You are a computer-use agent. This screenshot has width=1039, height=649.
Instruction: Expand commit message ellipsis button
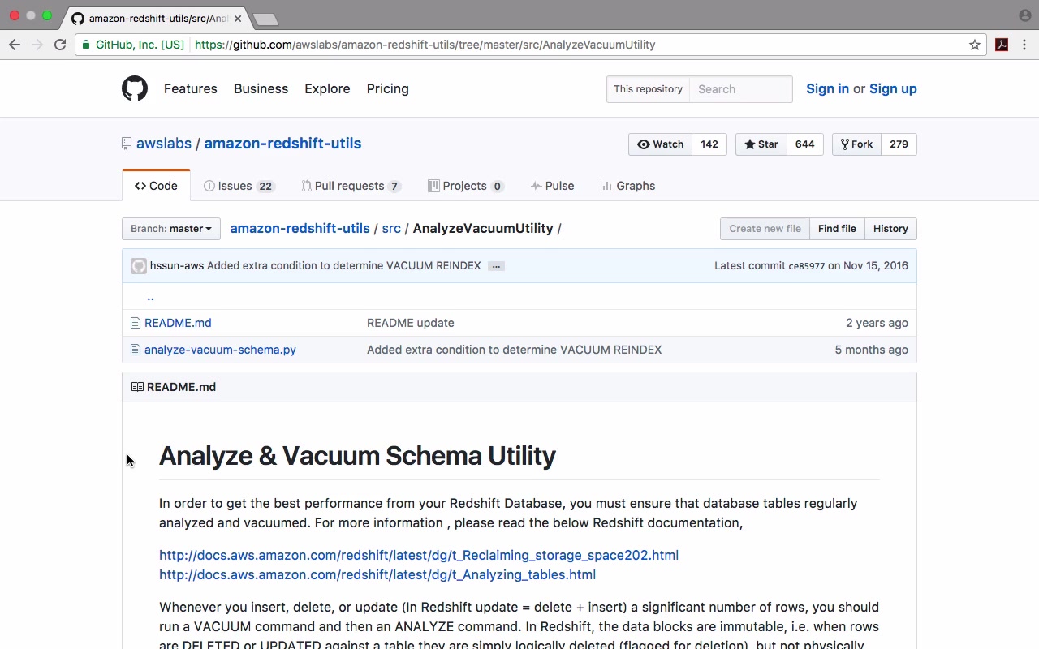click(496, 266)
